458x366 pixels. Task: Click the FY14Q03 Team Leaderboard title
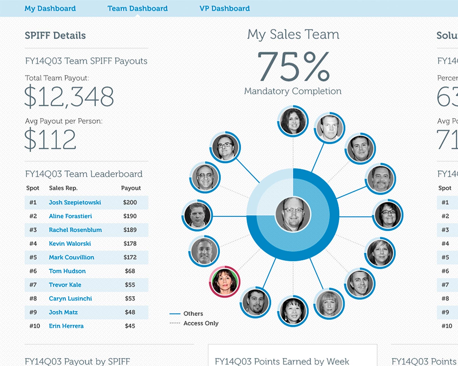(x=84, y=174)
